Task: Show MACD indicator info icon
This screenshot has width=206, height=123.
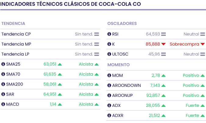Action: [x=3, y=104]
